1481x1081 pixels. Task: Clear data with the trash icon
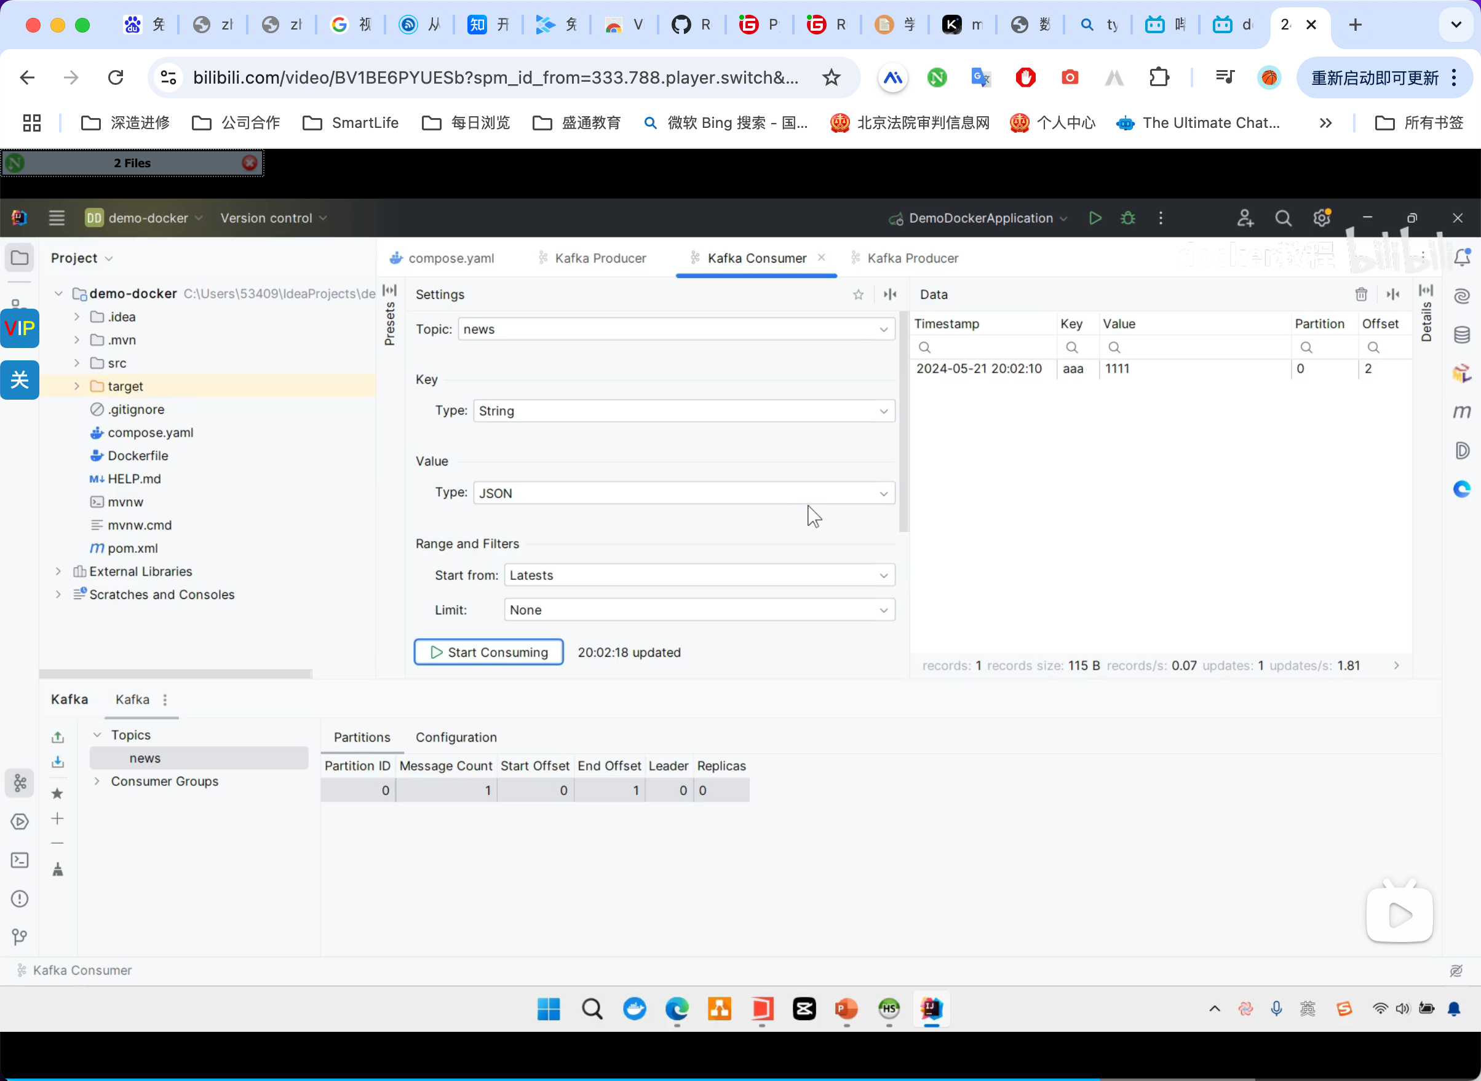tap(1361, 295)
